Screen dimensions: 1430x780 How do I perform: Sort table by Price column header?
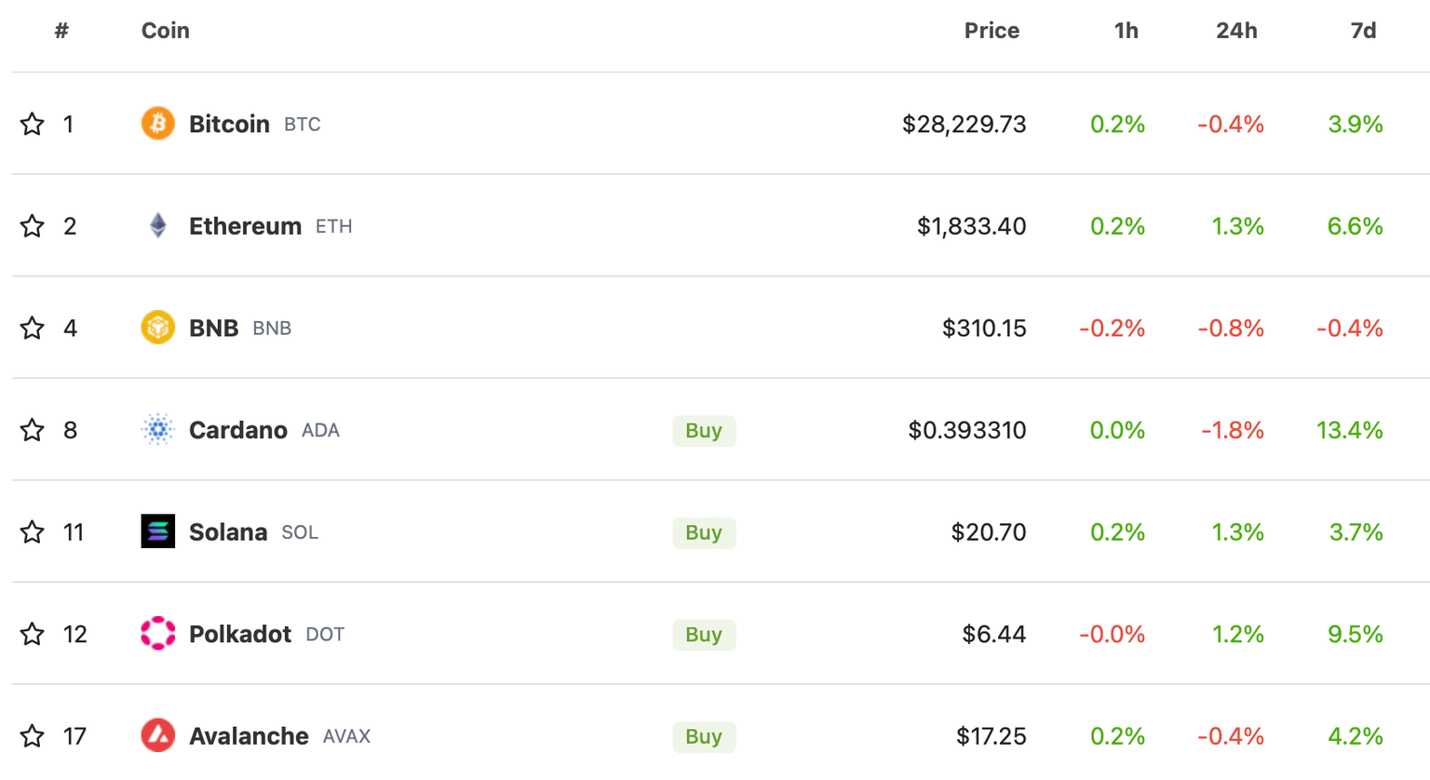click(x=992, y=31)
